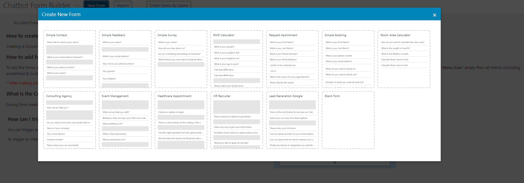
Task: Click 'Calculate Room Area in Foot' text
Action: click(395, 60)
